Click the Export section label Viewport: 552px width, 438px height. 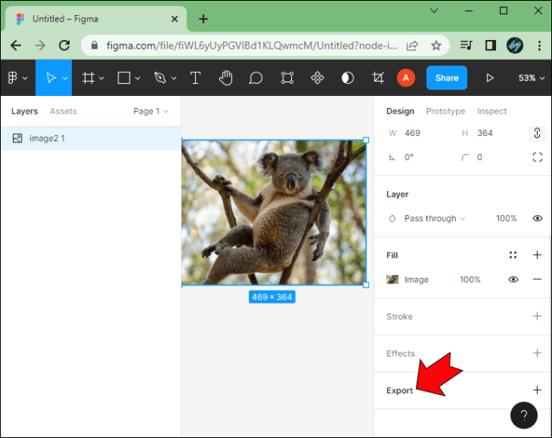click(x=399, y=391)
